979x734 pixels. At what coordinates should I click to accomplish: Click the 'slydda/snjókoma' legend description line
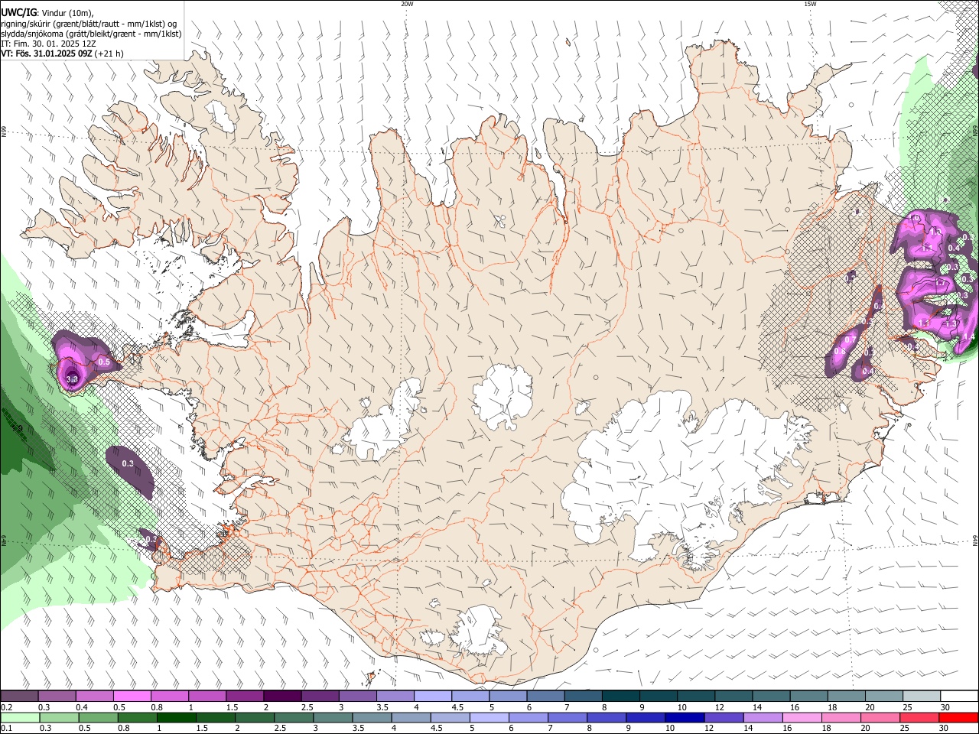tap(91, 34)
